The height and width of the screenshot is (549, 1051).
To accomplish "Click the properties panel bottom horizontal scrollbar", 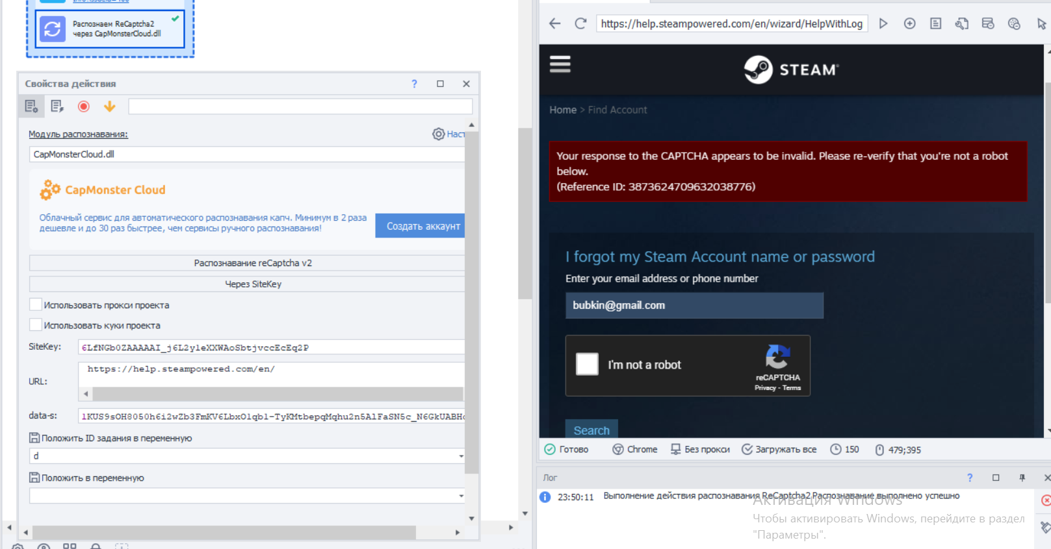I will 224,532.
